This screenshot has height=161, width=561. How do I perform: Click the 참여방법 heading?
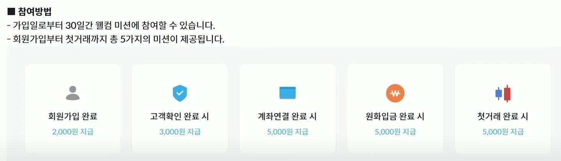tap(35, 11)
